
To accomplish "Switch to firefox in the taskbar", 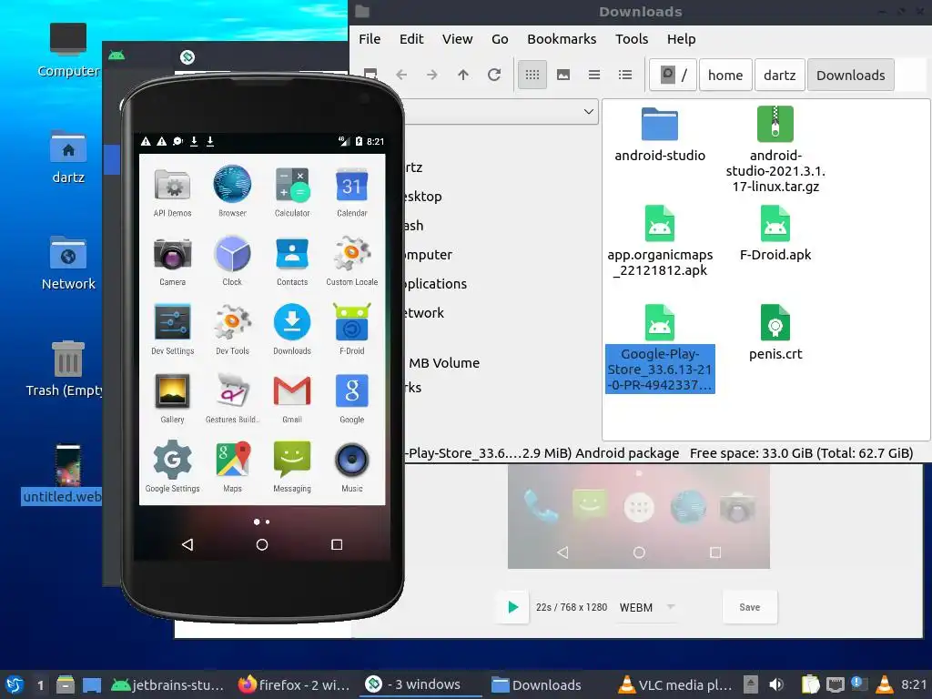I will 294,684.
